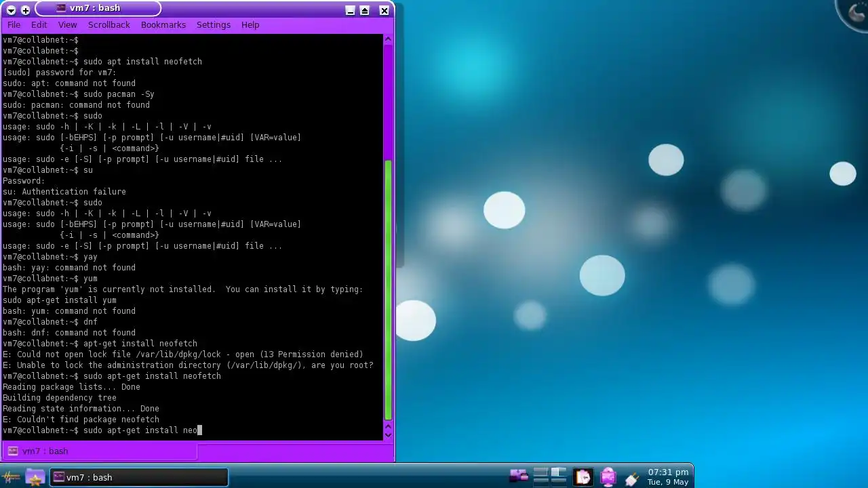Click the current prompt 'sudo apt-get install neo'
The height and width of the screenshot is (488, 868).
(x=102, y=430)
